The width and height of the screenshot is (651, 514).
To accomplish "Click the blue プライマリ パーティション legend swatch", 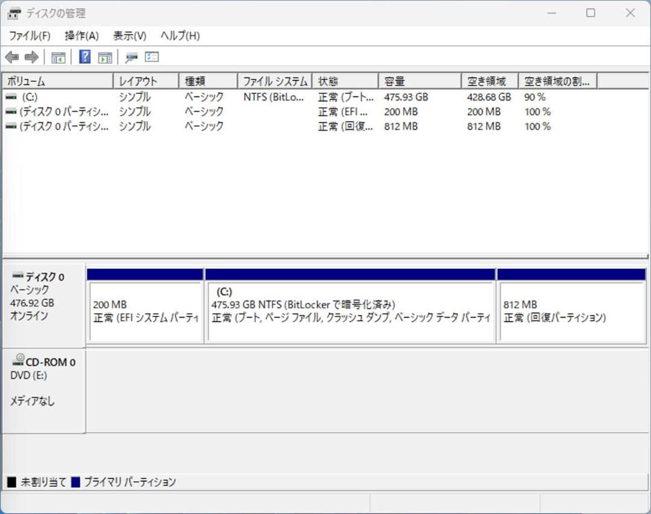I will (x=75, y=482).
